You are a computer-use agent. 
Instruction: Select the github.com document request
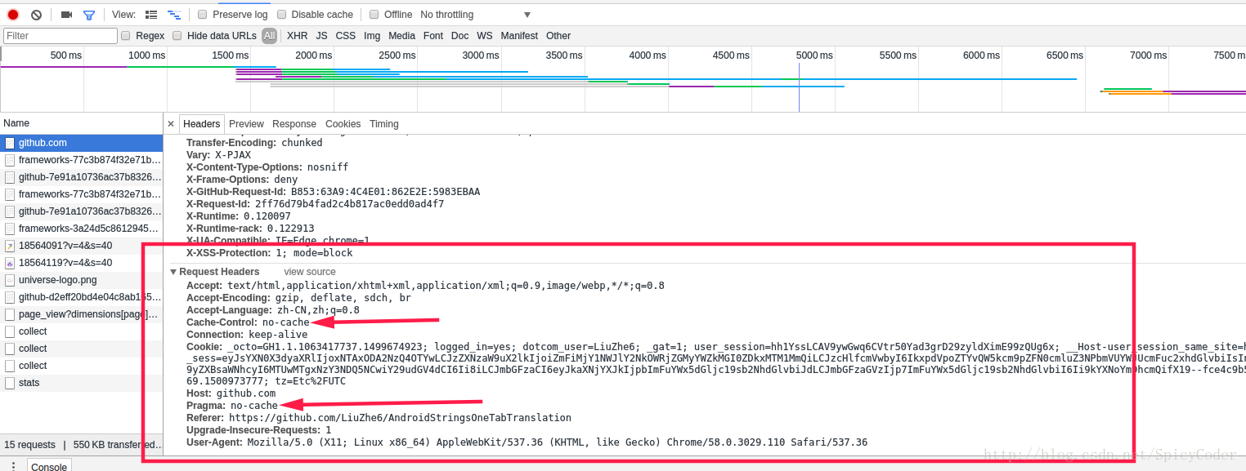pos(82,143)
